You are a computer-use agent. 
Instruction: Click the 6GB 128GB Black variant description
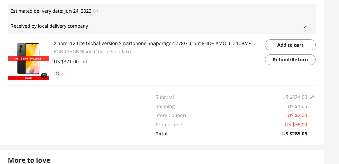92,52
